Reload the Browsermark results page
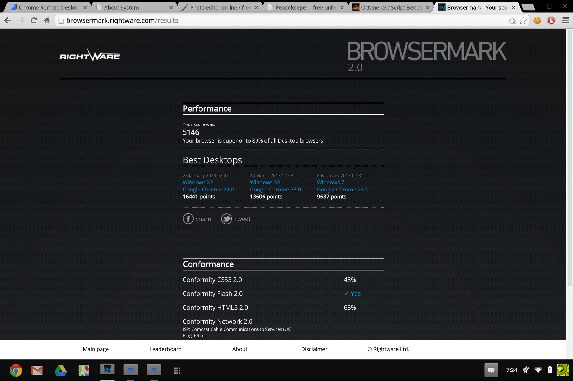The width and height of the screenshot is (573, 381). 34,21
